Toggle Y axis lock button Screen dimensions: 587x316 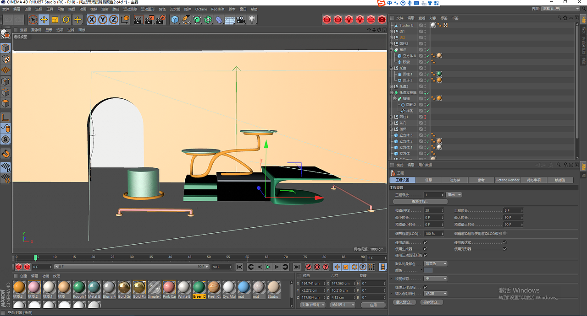click(103, 20)
